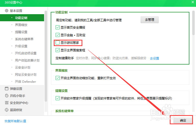This screenshot has width=196, height=125.
Task: Click the main content vertical scrollbar
Action: 193,23
